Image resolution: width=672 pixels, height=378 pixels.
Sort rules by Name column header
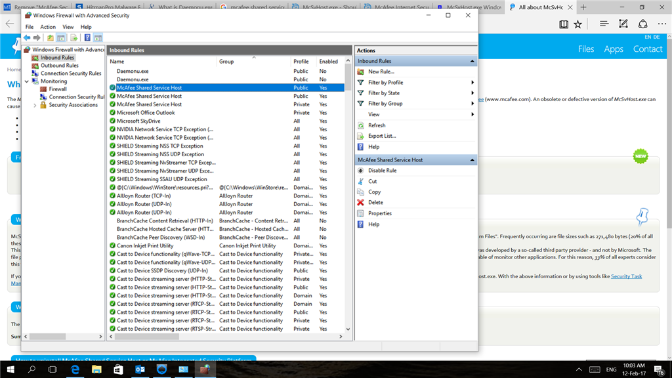(162, 62)
